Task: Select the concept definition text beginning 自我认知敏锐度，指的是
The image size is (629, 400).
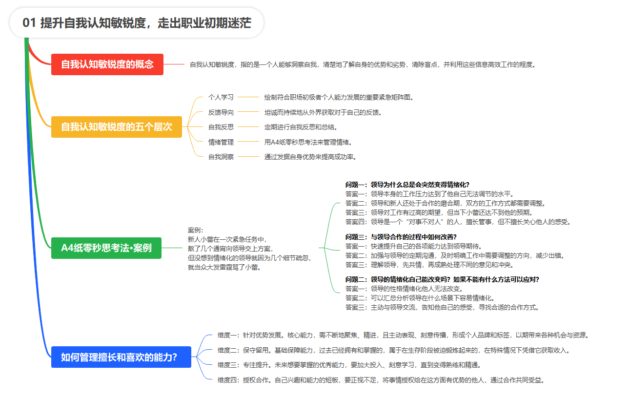Action: point(362,64)
